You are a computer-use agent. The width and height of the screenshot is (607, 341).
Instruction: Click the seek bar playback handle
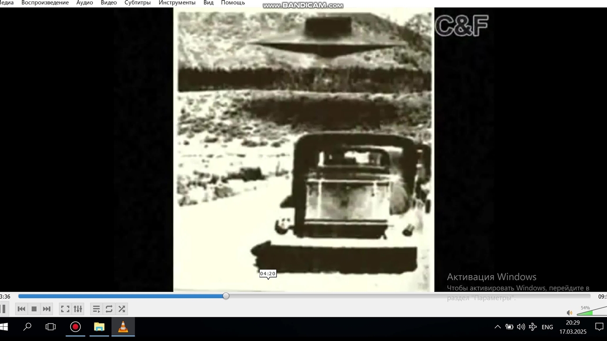pos(226,296)
